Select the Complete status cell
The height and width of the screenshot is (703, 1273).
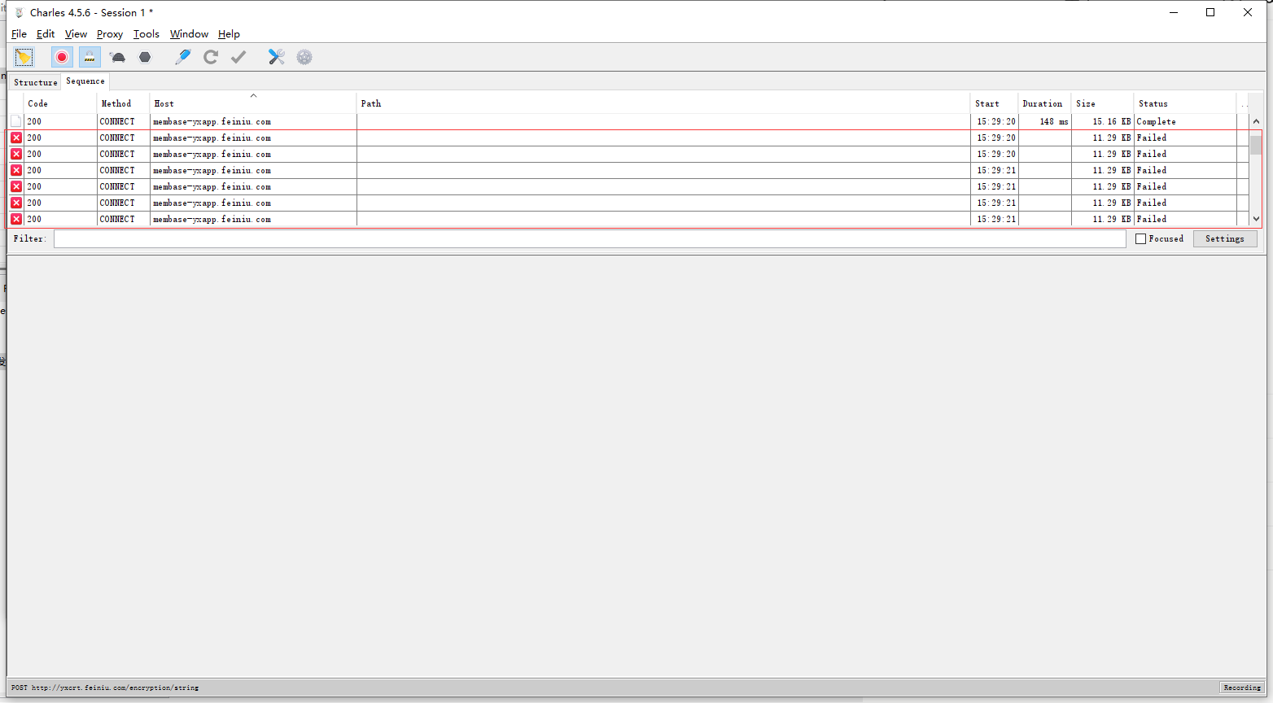pyautogui.click(x=1185, y=121)
